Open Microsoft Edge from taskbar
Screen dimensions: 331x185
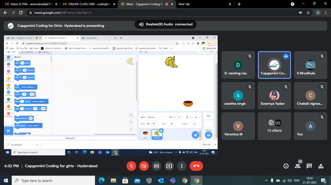(101, 180)
